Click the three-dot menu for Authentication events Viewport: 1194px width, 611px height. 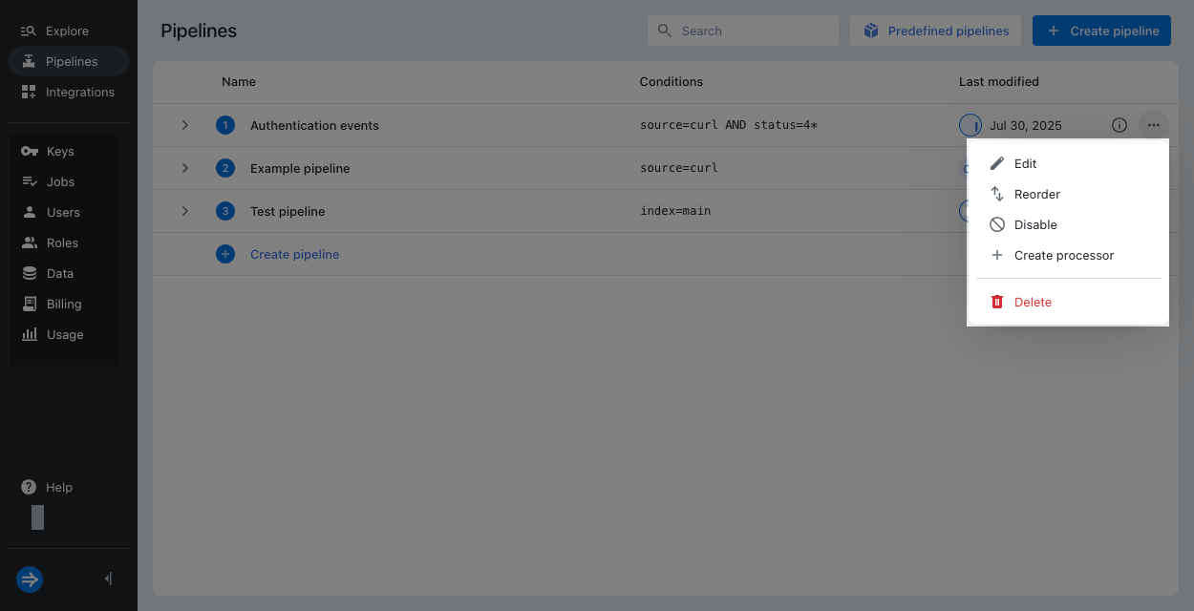[1154, 125]
